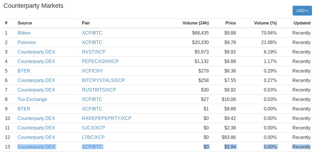Open the NVST/XCP pair link

pyautogui.click(x=93, y=52)
